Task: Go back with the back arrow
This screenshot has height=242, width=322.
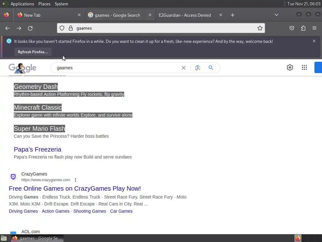Action: [8, 28]
